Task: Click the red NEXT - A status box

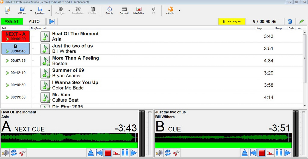Action: (x=16, y=36)
